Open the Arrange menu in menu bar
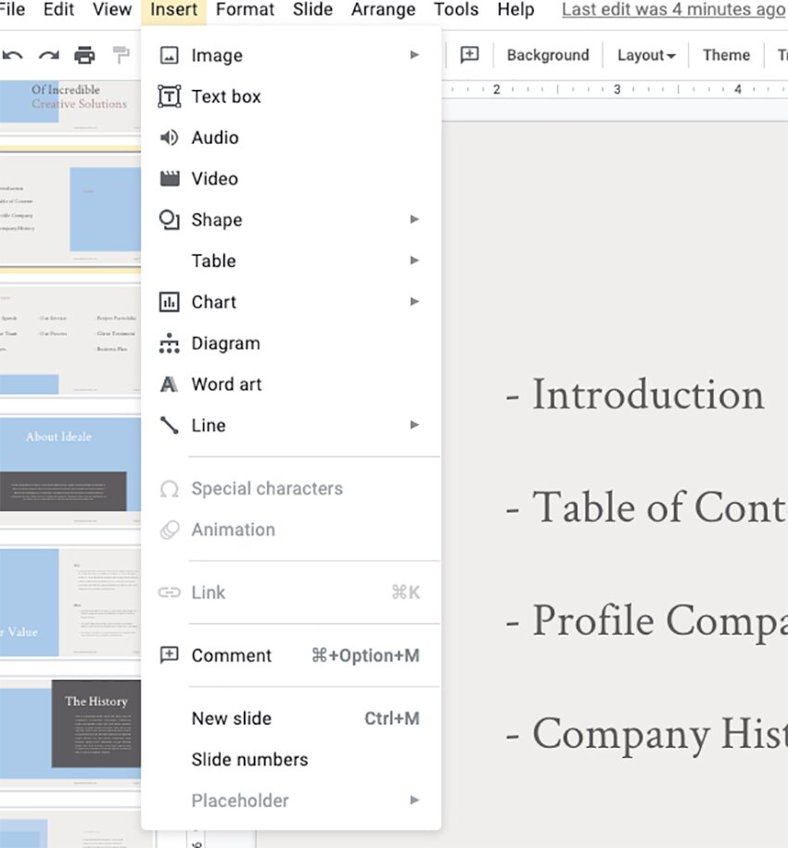Screen dimensions: 788x848 383,10
